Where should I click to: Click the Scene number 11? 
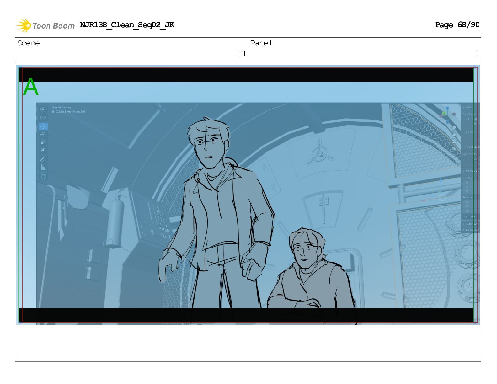point(242,54)
